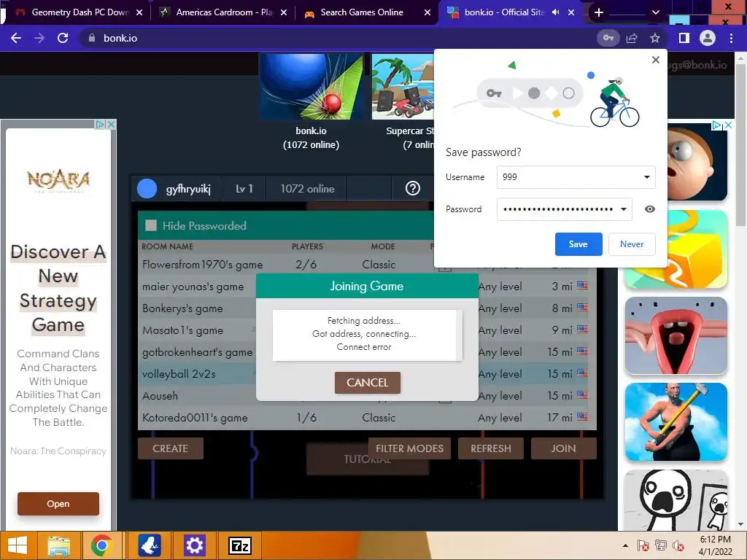
Task: Open the password key icon in address bar
Action: click(608, 38)
